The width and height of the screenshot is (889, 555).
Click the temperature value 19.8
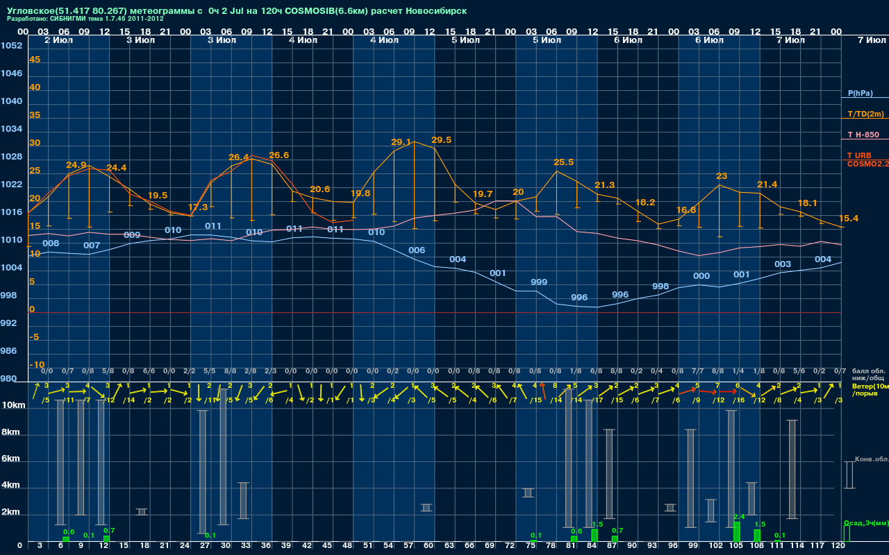[360, 194]
